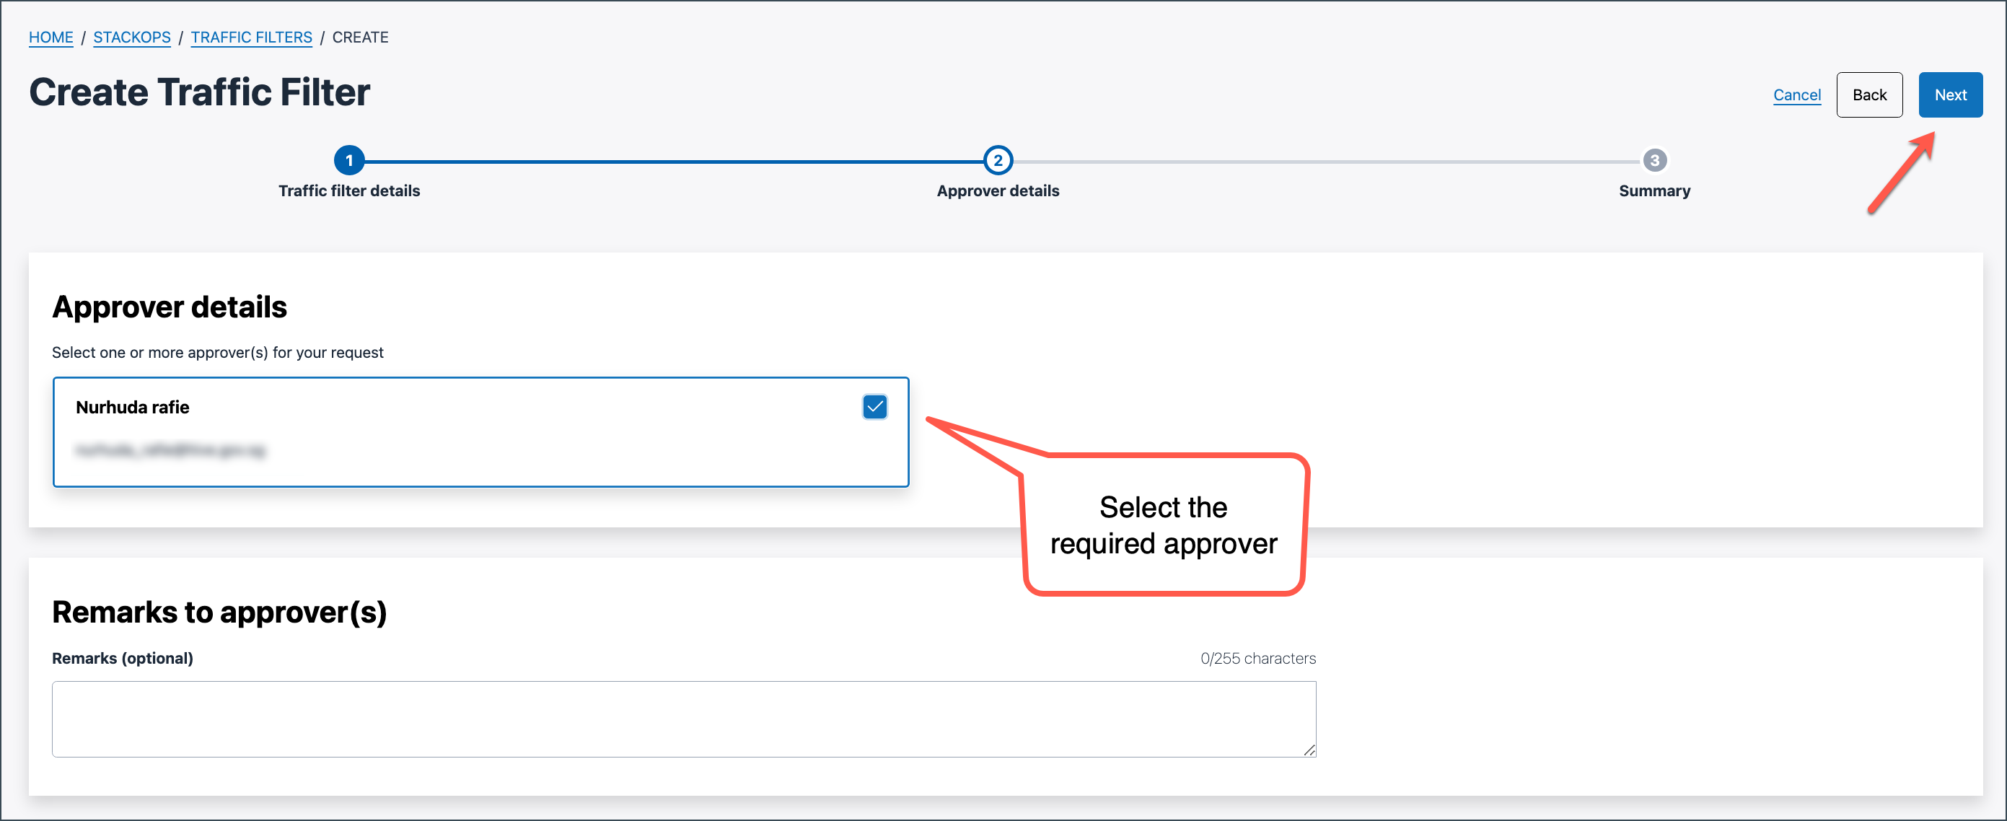
Task: Click the step 3 Summary circle icon
Action: tap(1654, 160)
